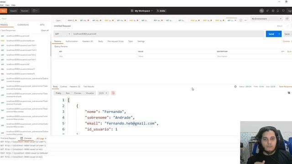Select the response Headers tab
Screen dimensions: 292x164
coord(75,87)
